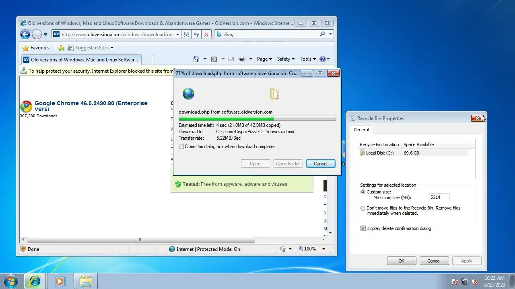Click the URL address field
The image size is (515, 289).
pos(117,35)
